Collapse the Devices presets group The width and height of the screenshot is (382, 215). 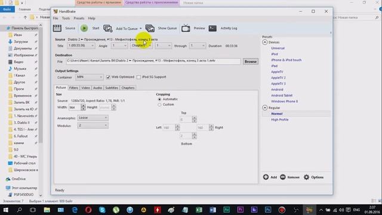pyautogui.click(x=265, y=42)
